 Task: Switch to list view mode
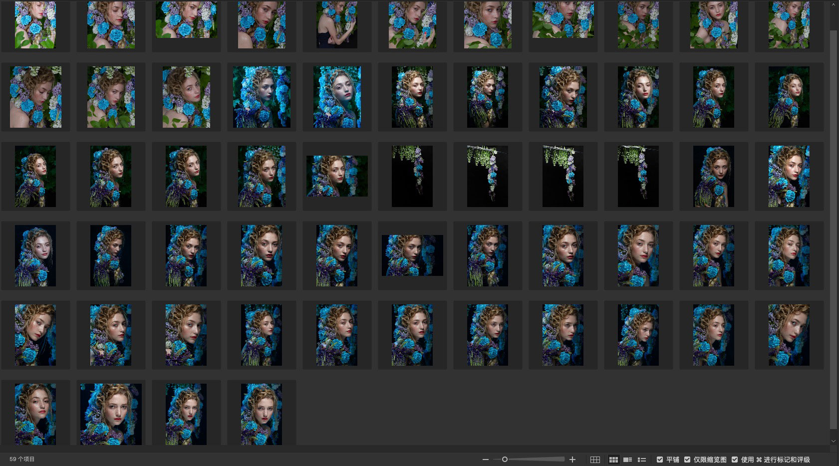point(642,460)
